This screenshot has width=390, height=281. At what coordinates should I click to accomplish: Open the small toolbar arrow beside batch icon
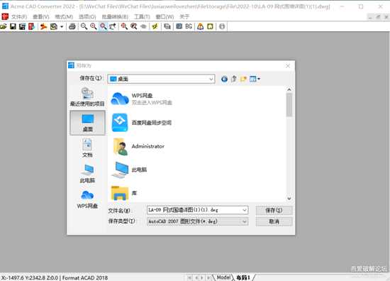click(x=62, y=26)
